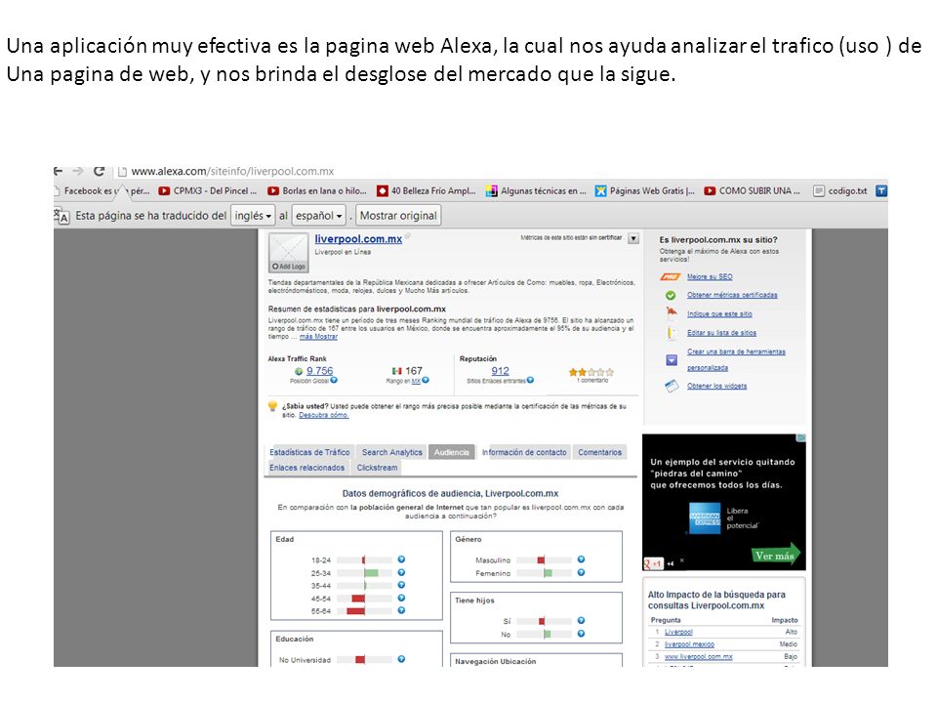Click the Descubra cómo link
The image size is (937, 703).
tap(323, 415)
